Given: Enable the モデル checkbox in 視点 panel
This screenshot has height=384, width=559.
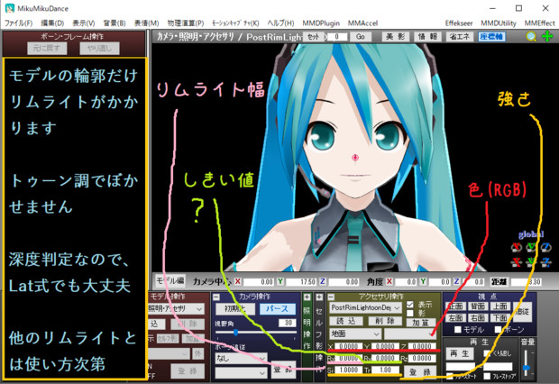Looking at the screenshot, I should coord(458,329).
